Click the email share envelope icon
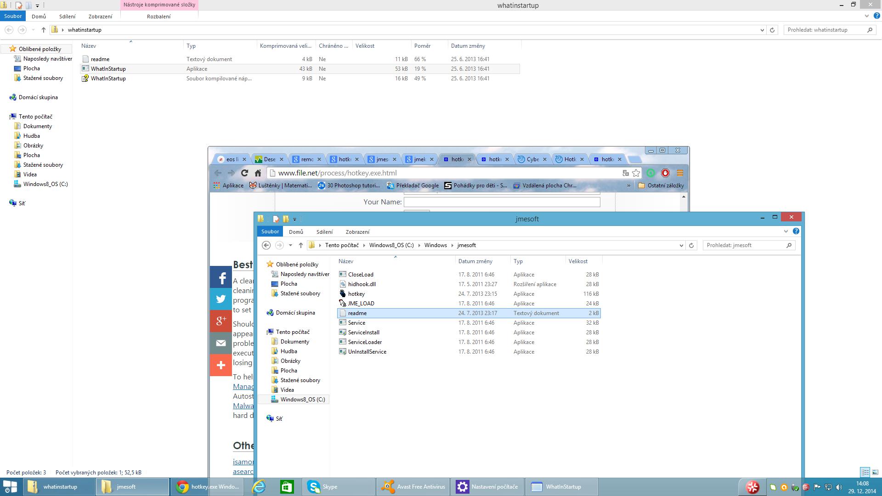The height and width of the screenshot is (496, 882). click(x=221, y=343)
